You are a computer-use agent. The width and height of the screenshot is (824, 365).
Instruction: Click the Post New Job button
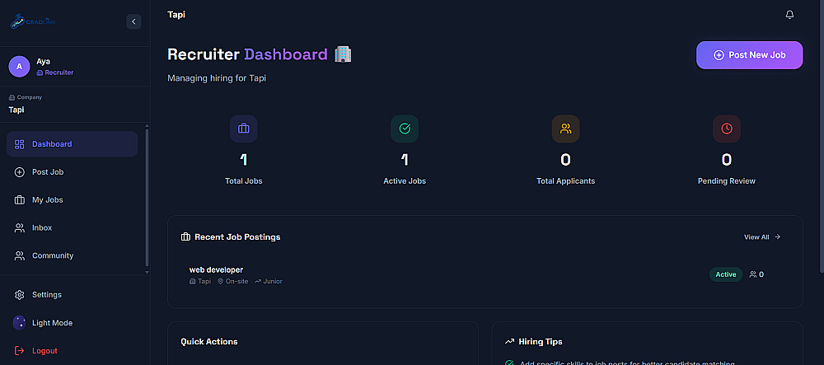749,55
